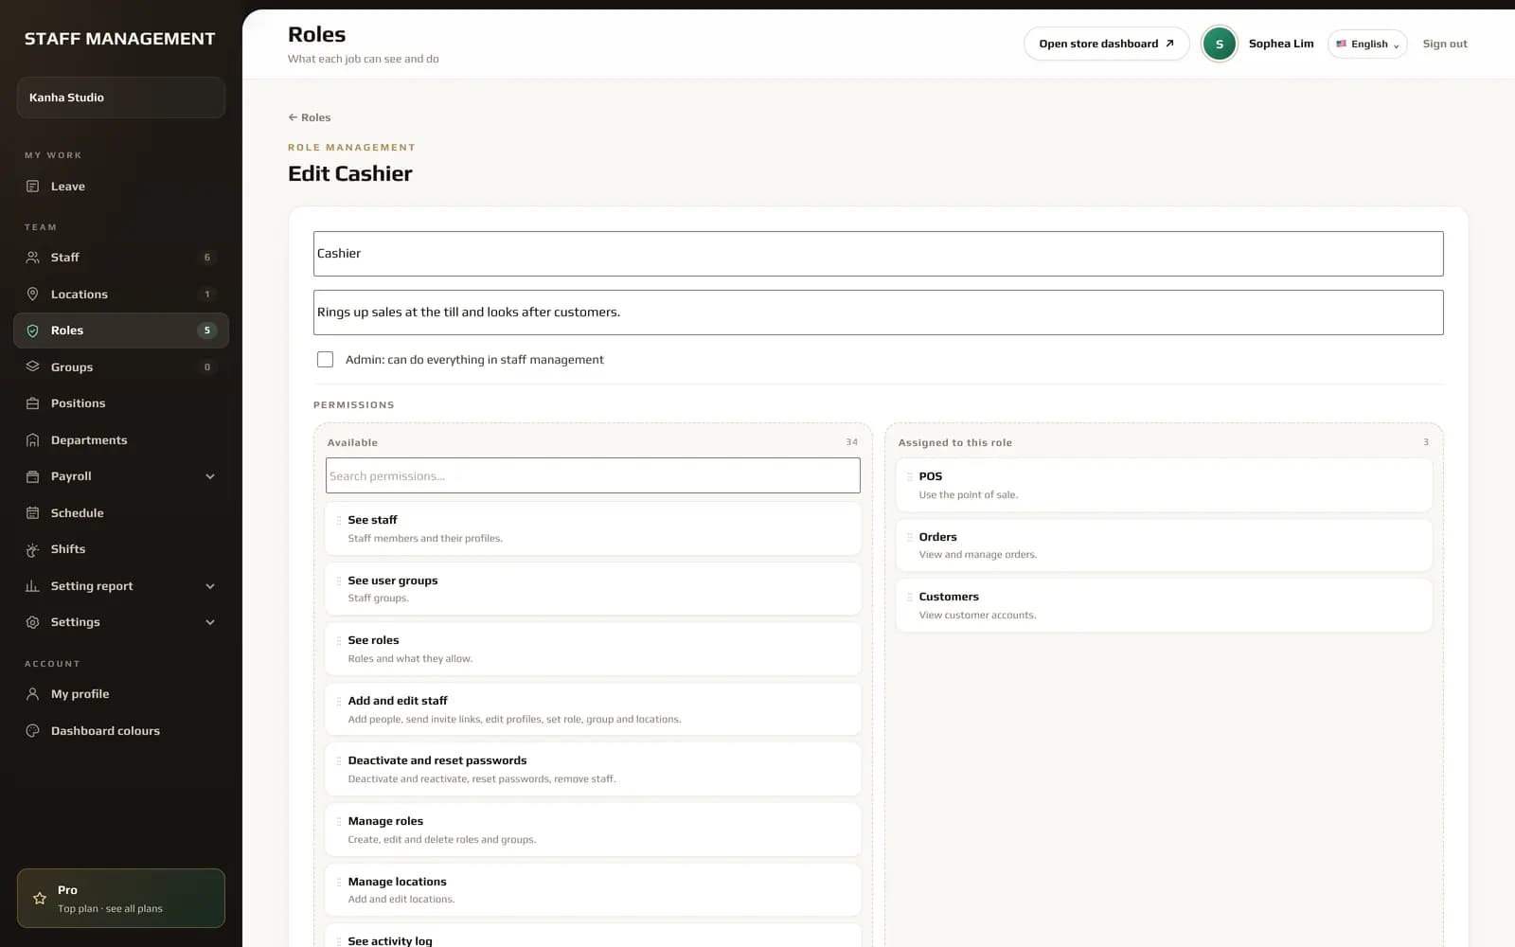Click the drag handle on Add and edit staff
This screenshot has width=1515, height=947.
339,701
